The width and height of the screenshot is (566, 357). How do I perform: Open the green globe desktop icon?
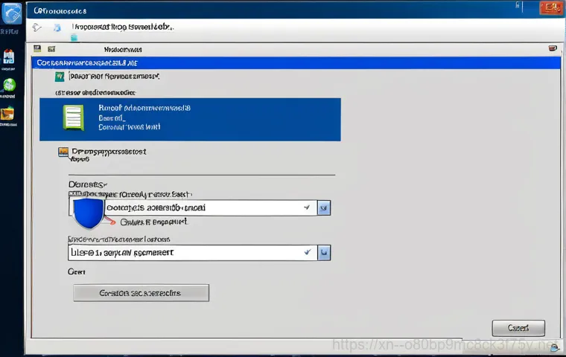pyautogui.click(x=10, y=85)
